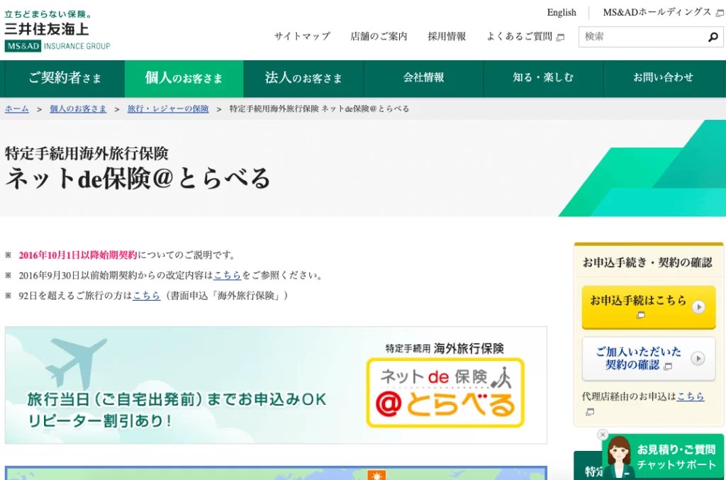The height and width of the screenshot is (480, 726).
Task: Open the ご契約者さま menu tab
Action: tap(65, 78)
